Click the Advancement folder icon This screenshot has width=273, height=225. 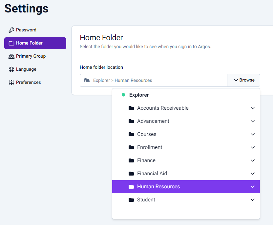click(x=131, y=121)
